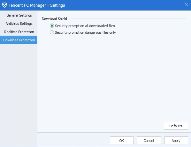This screenshot has width=191, height=147.
Task: Click the horizontal divider beside Download Shield
Action: tap(127, 19)
